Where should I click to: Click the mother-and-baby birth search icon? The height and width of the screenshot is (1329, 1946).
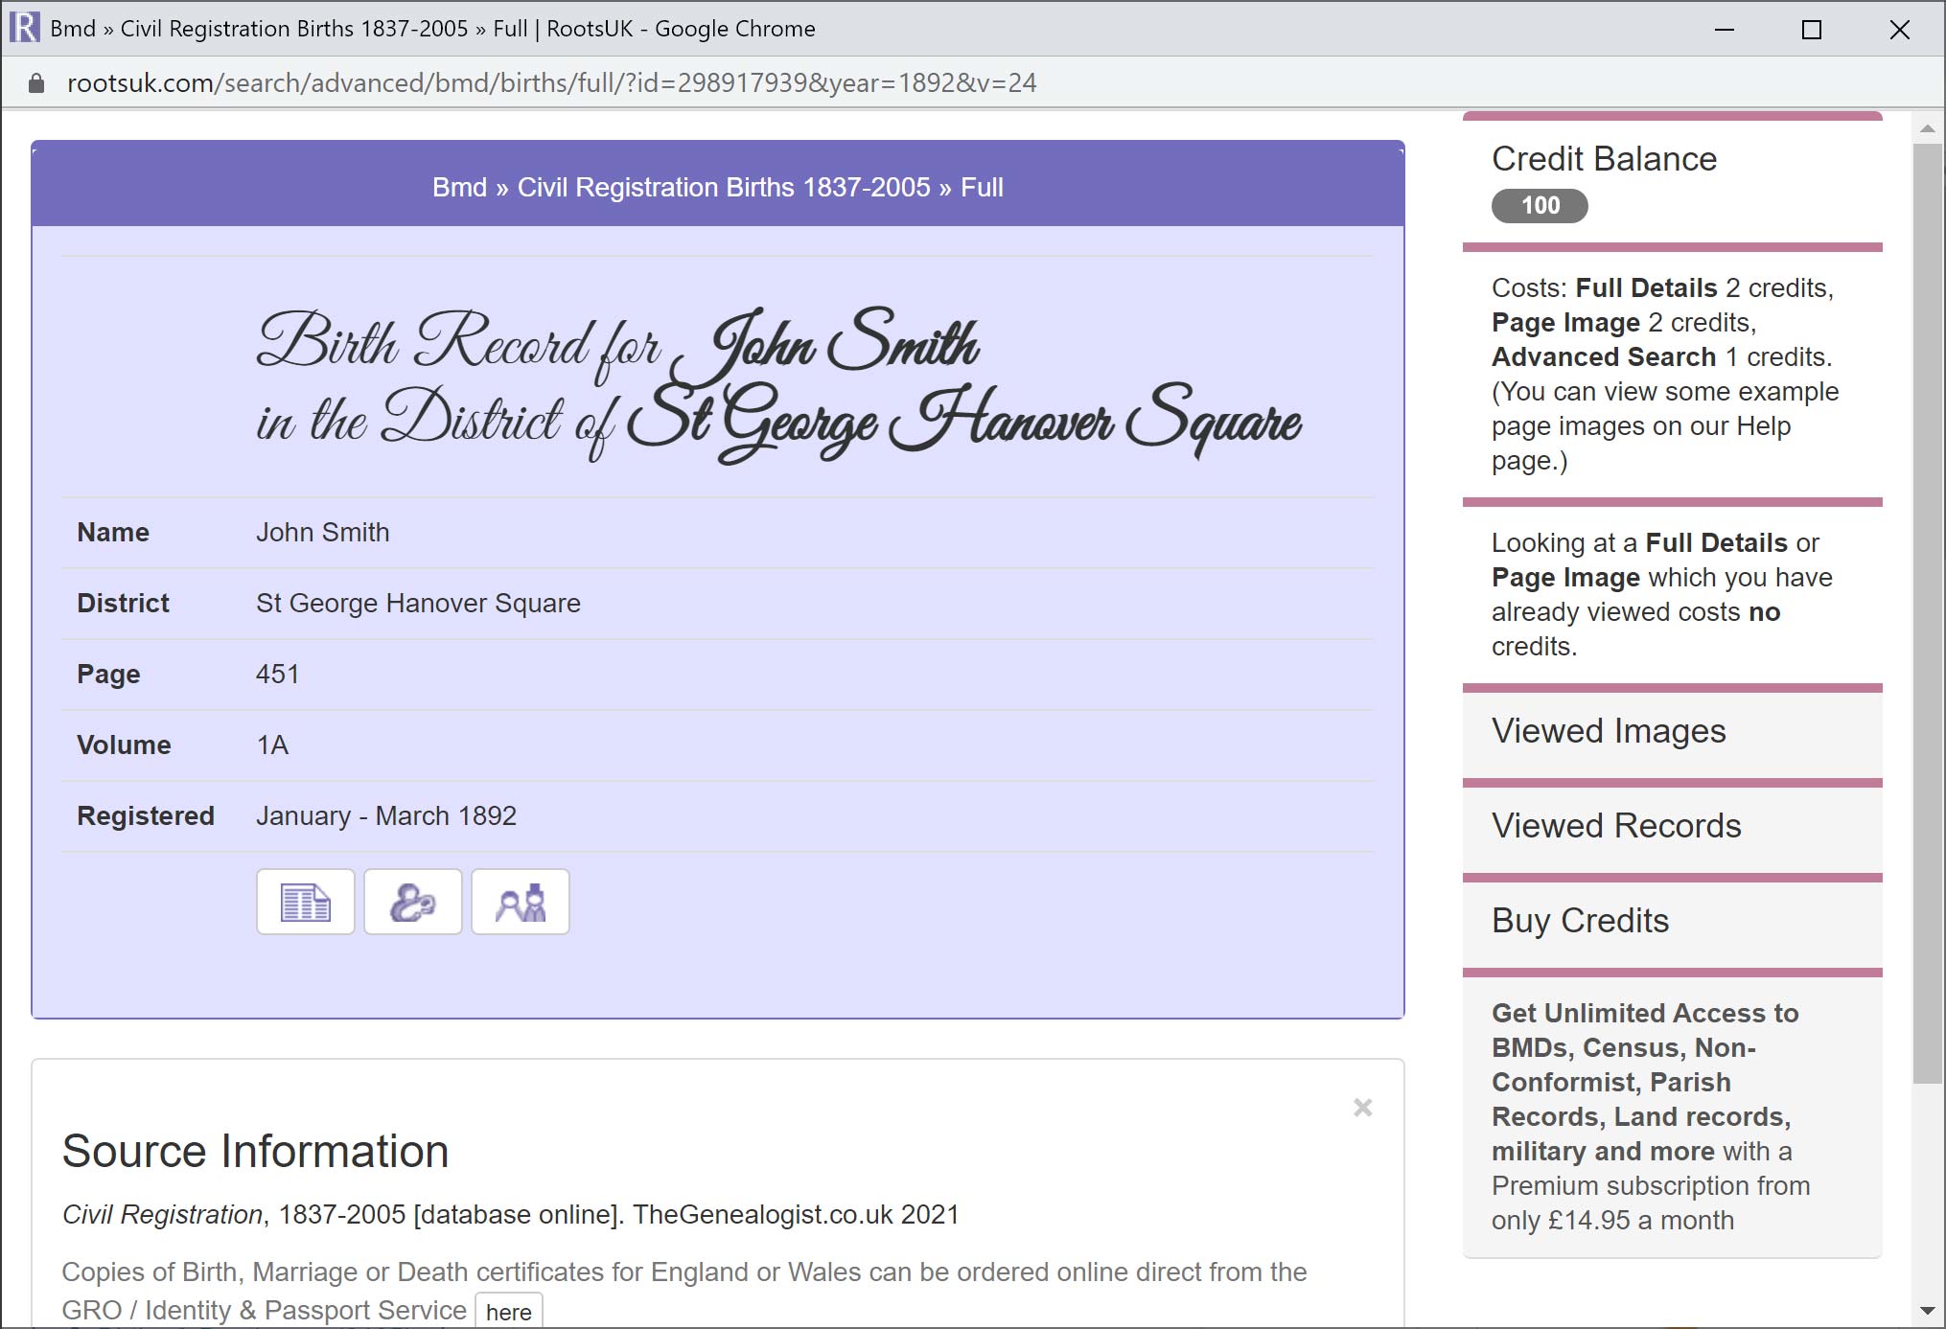point(413,902)
